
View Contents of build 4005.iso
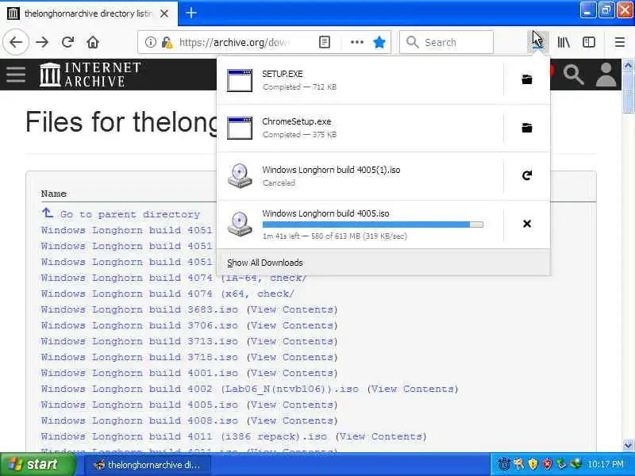[292, 405]
